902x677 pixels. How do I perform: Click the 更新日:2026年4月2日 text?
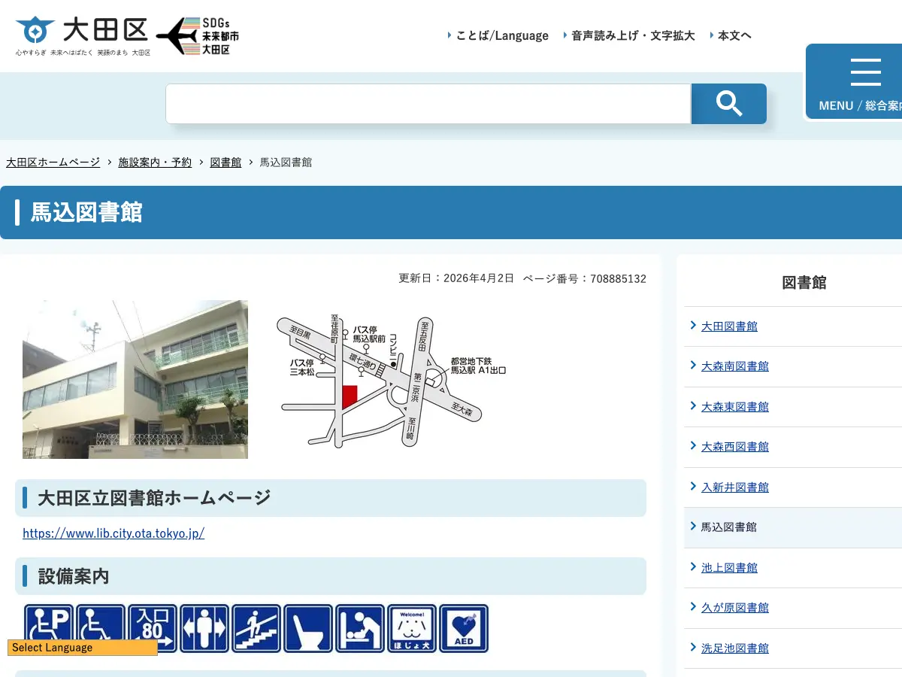pos(456,278)
